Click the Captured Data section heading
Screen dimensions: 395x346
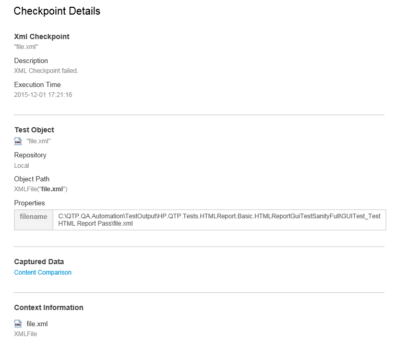tap(39, 262)
